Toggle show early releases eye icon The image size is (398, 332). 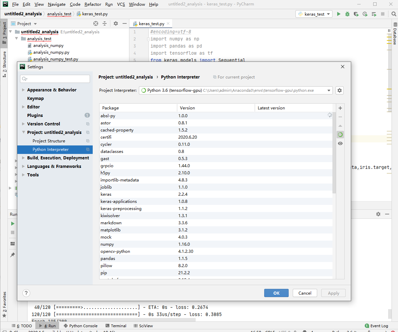[340, 143]
